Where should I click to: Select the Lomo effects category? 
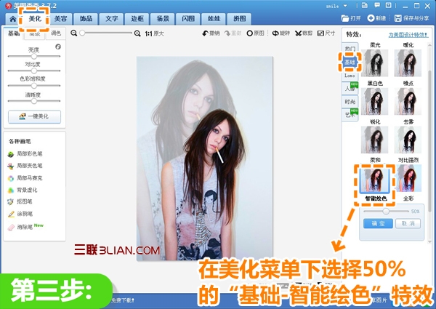point(350,76)
